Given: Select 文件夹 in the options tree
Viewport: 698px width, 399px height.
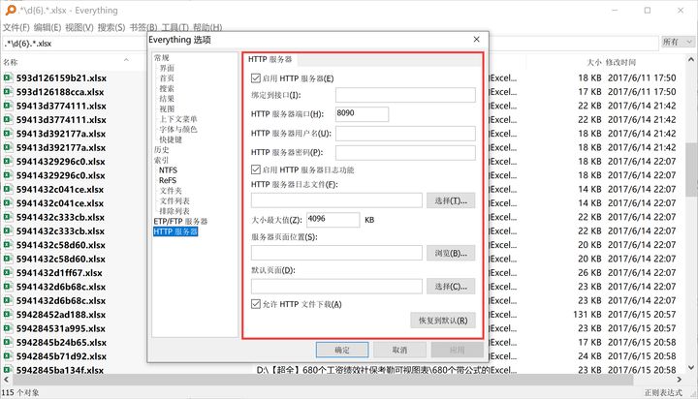Looking at the screenshot, I should (171, 191).
